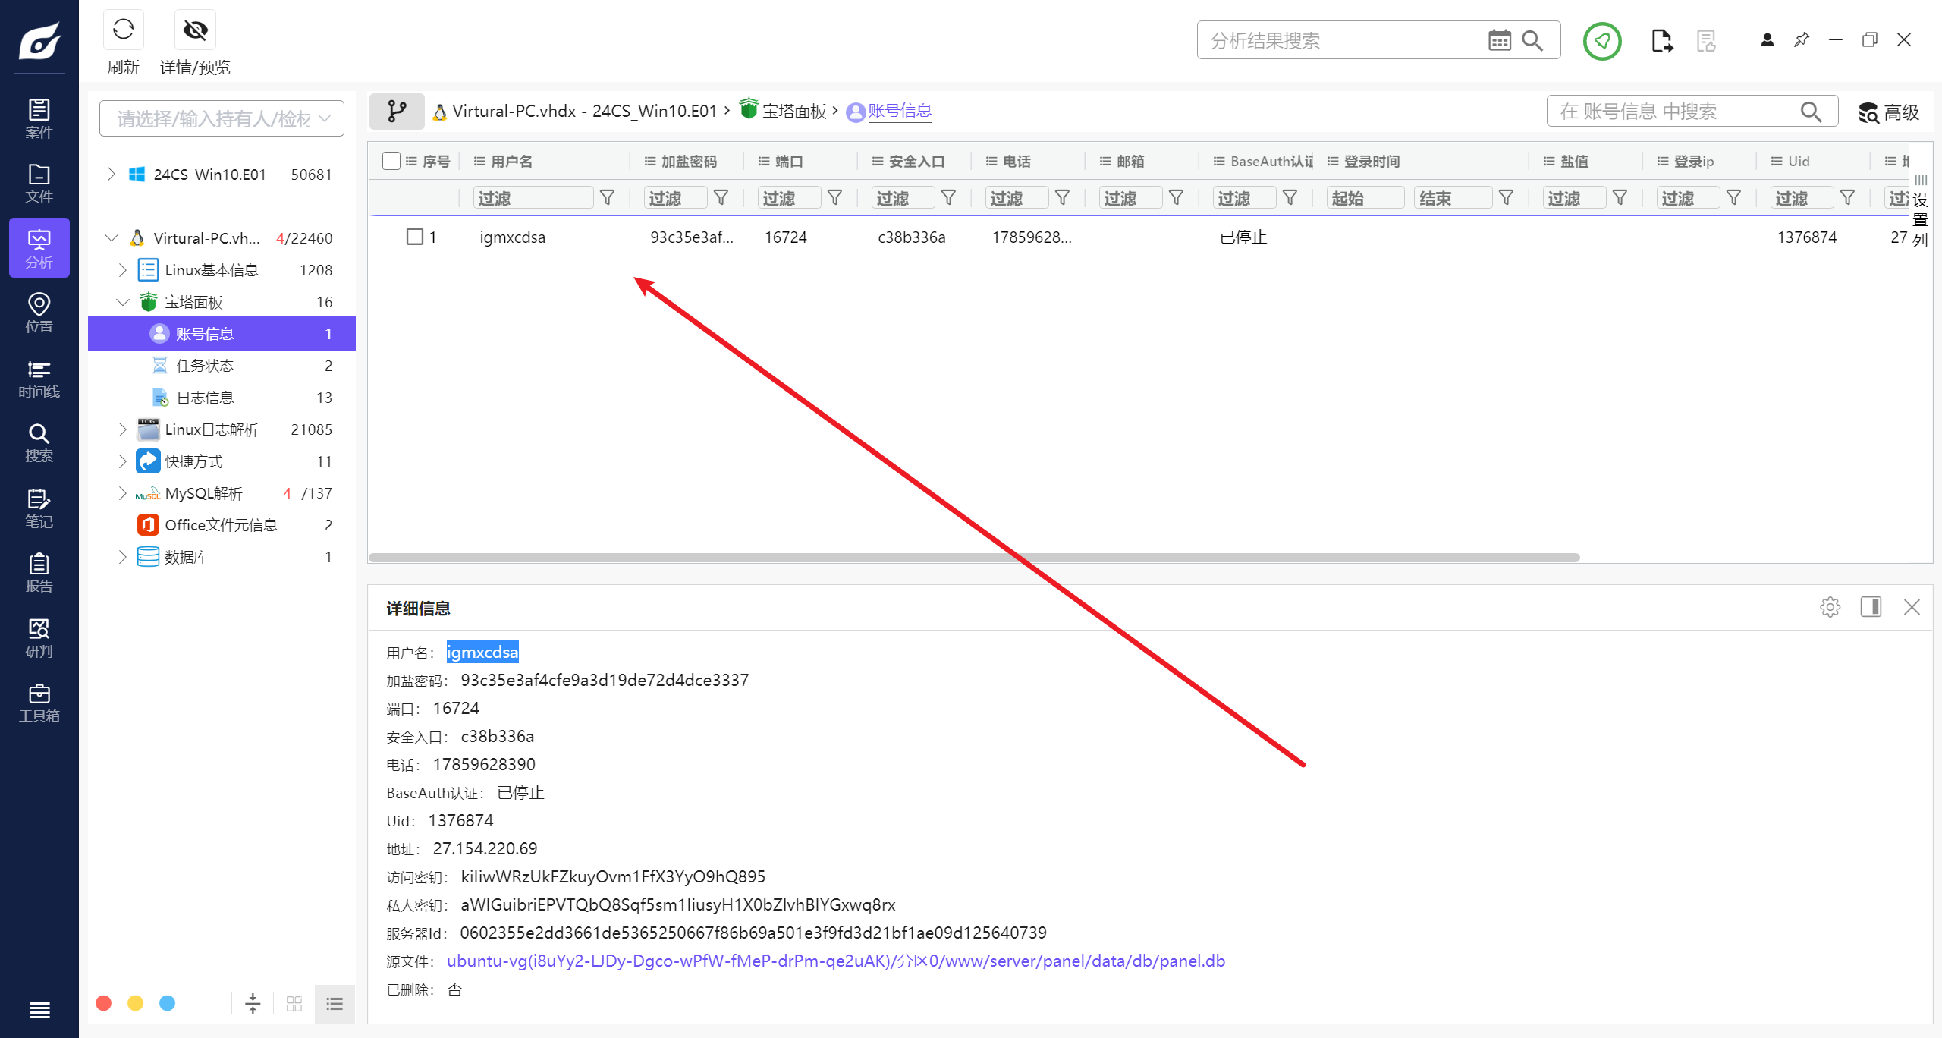Click the calendar icon in search bar
Image resolution: width=1942 pixels, height=1038 pixels.
point(1499,40)
